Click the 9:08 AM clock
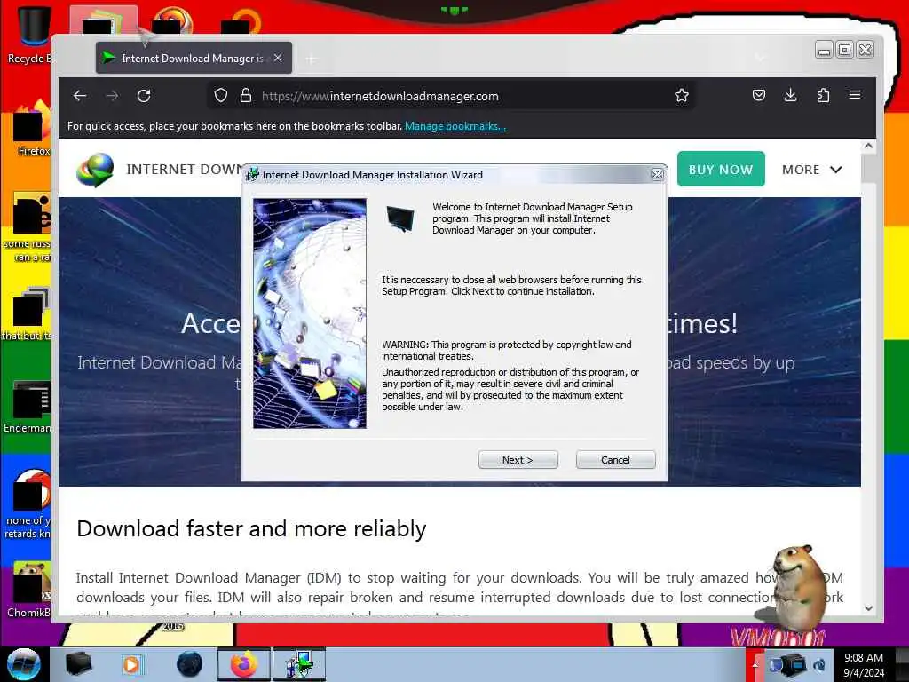Viewport: 909px width, 682px height. [864, 665]
